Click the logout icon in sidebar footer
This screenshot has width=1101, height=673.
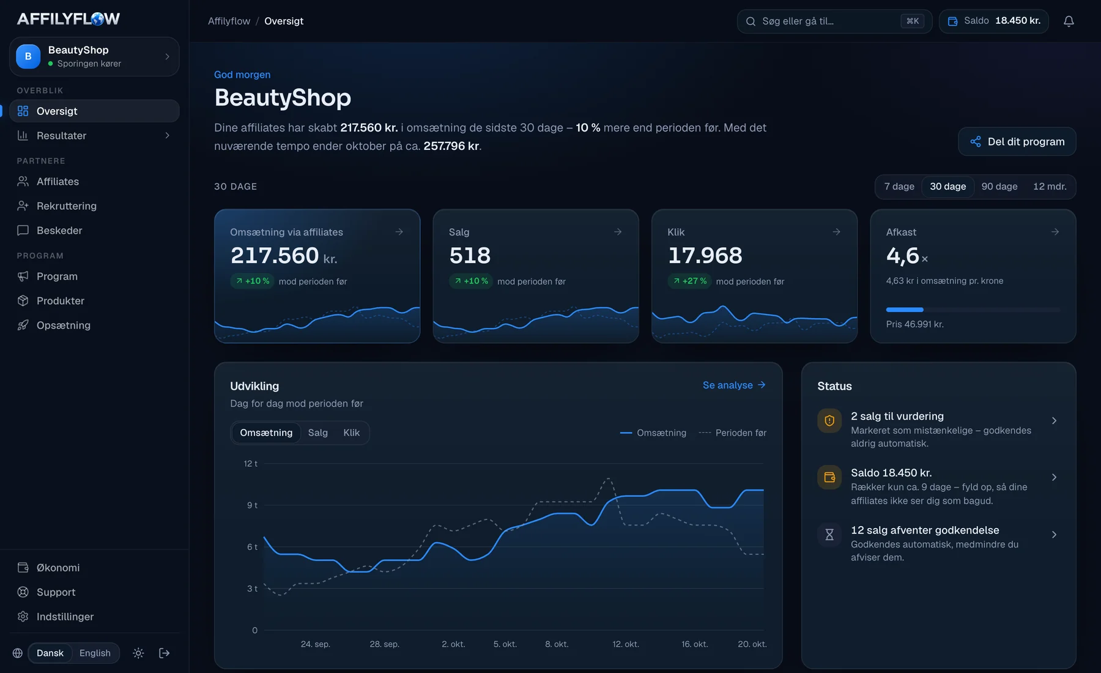click(164, 653)
